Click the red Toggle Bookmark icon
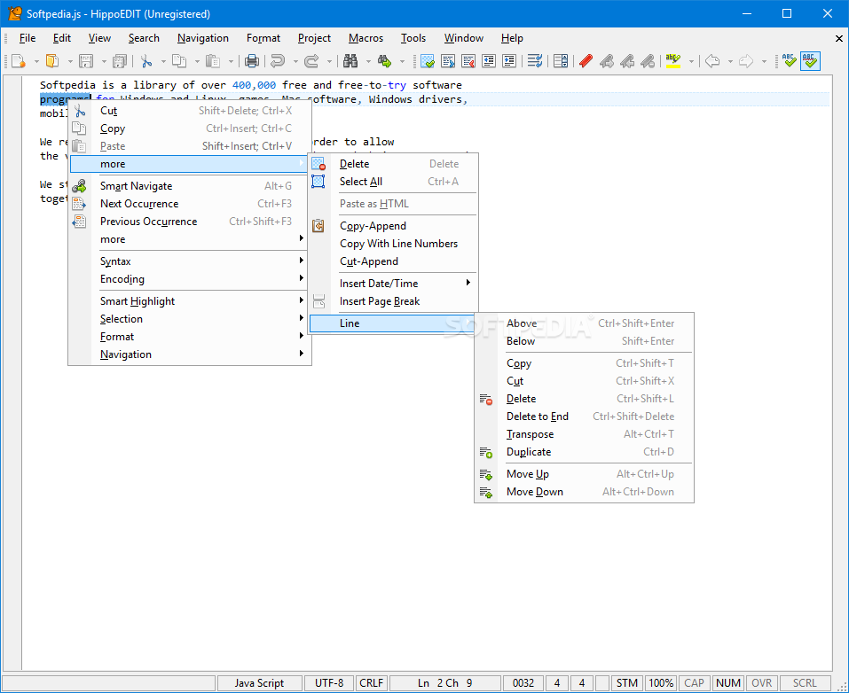 click(x=586, y=61)
